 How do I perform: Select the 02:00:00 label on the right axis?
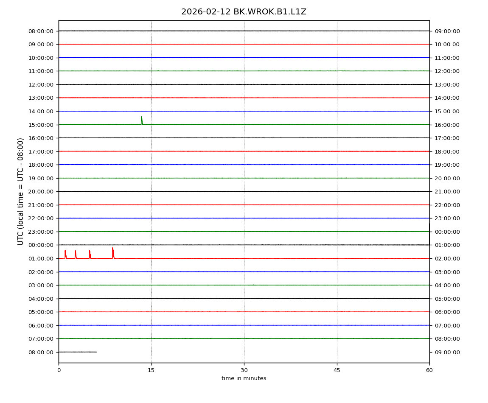447,258
